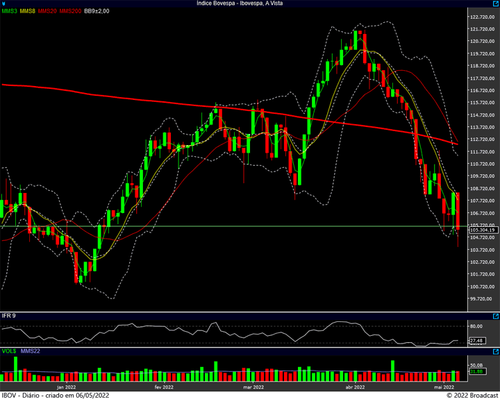The width and height of the screenshot is (500, 399).
Task: Click the green horizontal support line
Action: pyautogui.click(x=234, y=226)
